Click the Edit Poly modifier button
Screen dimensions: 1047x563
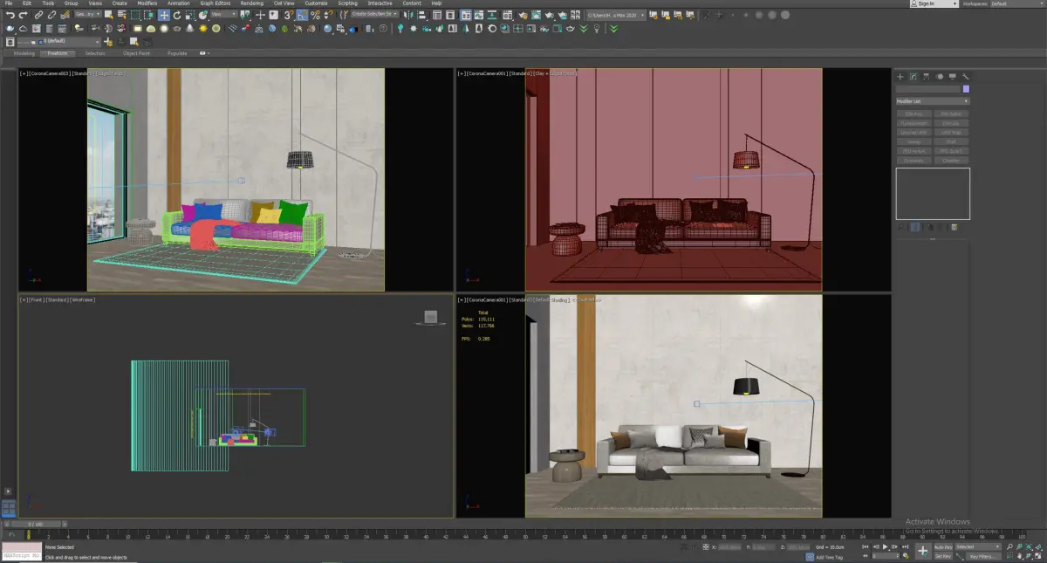pyautogui.click(x=914, y=113)
